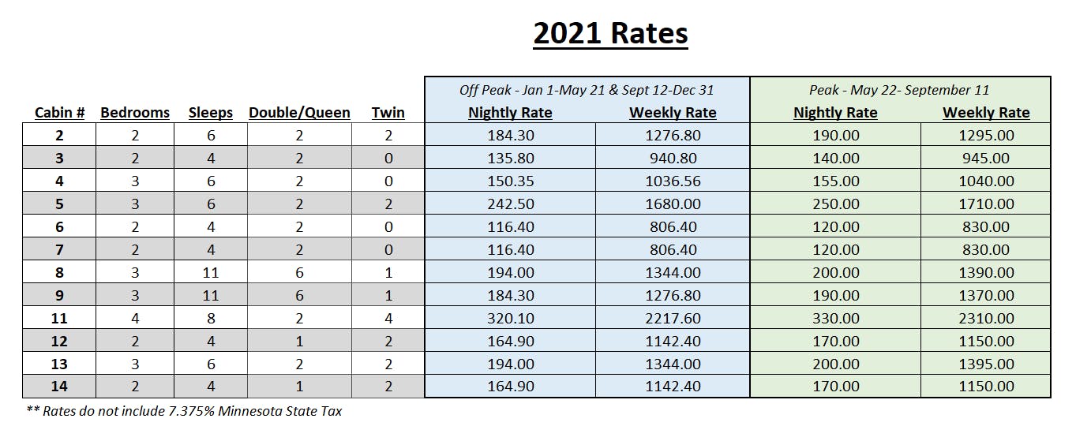Select the 135.80 nightly rate cell

pyautogui.click(x=510, y=159)
